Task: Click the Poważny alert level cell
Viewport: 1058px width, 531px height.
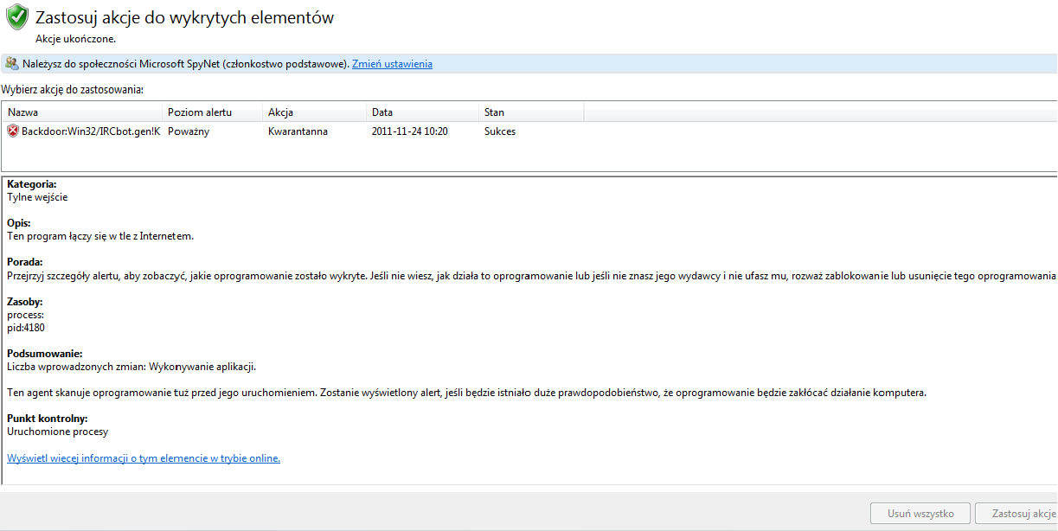Action: pos(189,131)
